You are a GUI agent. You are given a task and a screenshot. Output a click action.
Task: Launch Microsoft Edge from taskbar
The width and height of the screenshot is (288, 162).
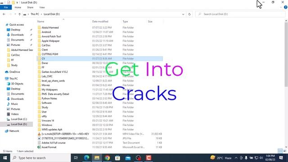[x=86, y=158]
